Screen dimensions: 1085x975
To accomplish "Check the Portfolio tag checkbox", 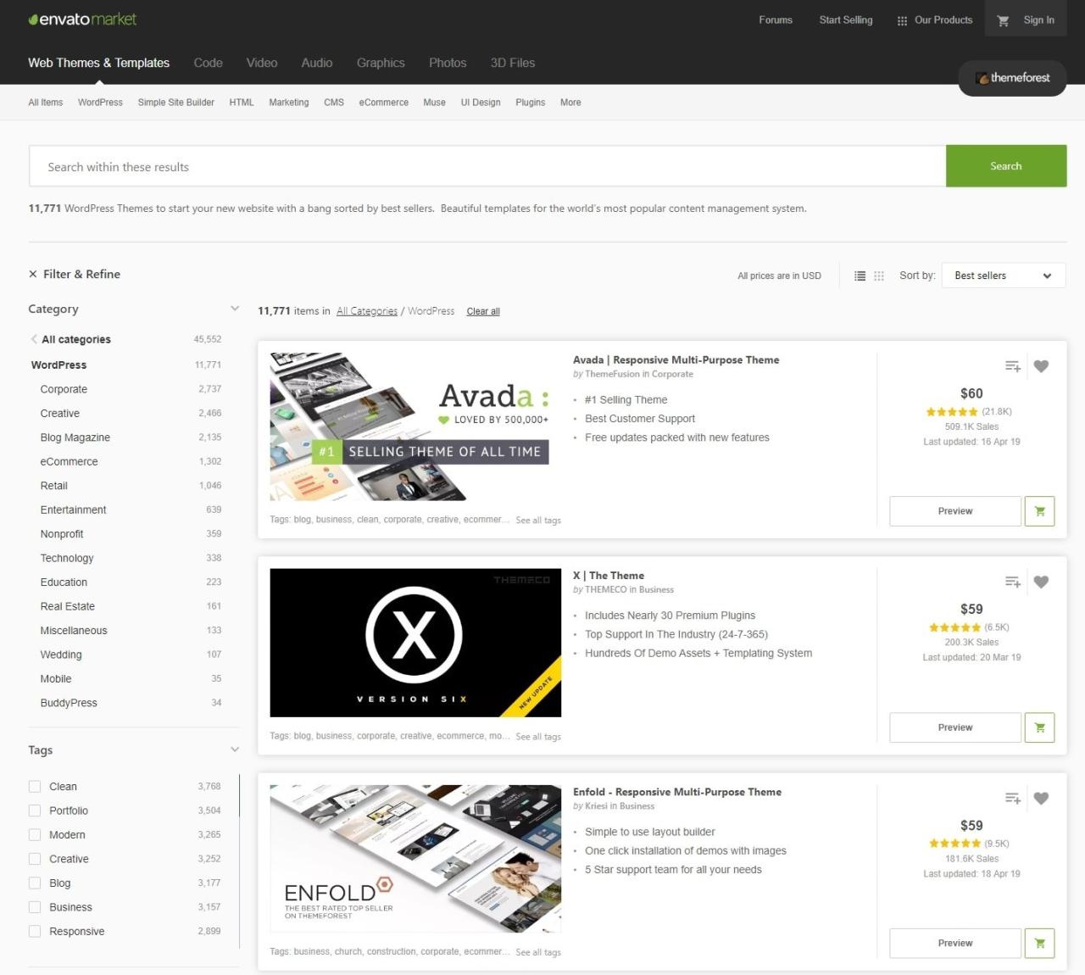I will click(35, 811).
